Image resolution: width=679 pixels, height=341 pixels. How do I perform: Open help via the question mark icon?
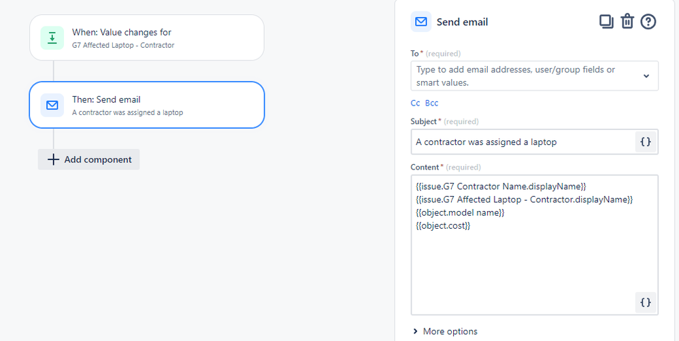pos(648,22)
